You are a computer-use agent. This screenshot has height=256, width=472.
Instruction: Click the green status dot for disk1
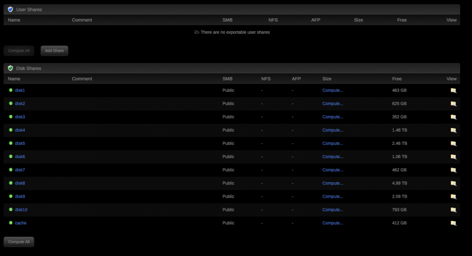point(11,90)
